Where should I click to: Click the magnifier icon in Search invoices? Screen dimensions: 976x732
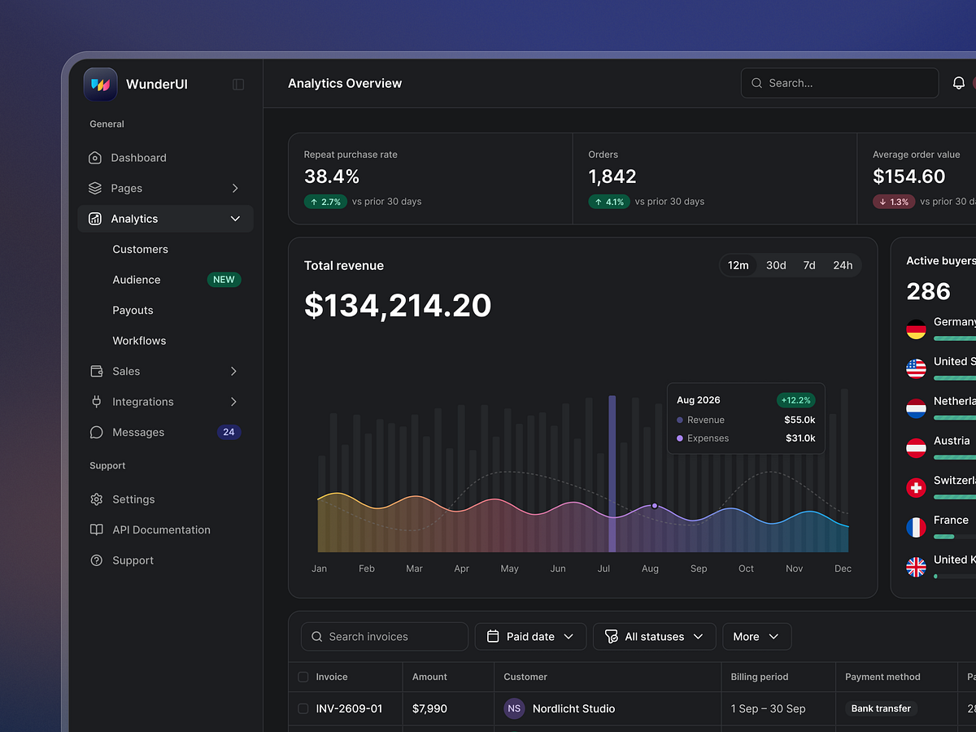[x=316, y=637]
